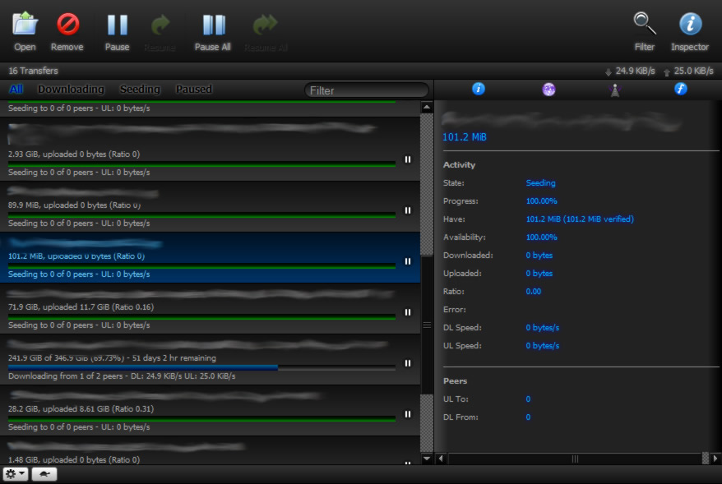Click the State value 'Seeding'
This screenshot has width=722, height=484.
[540, 183]
